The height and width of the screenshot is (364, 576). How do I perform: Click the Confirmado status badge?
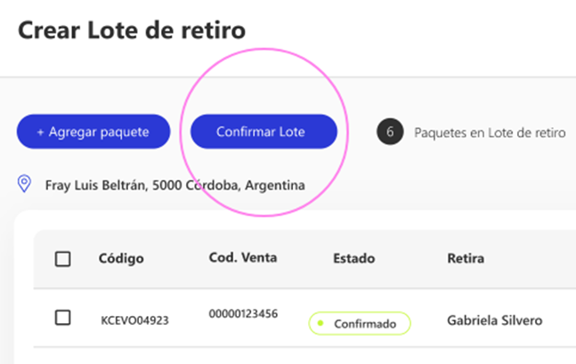(360, 323)
